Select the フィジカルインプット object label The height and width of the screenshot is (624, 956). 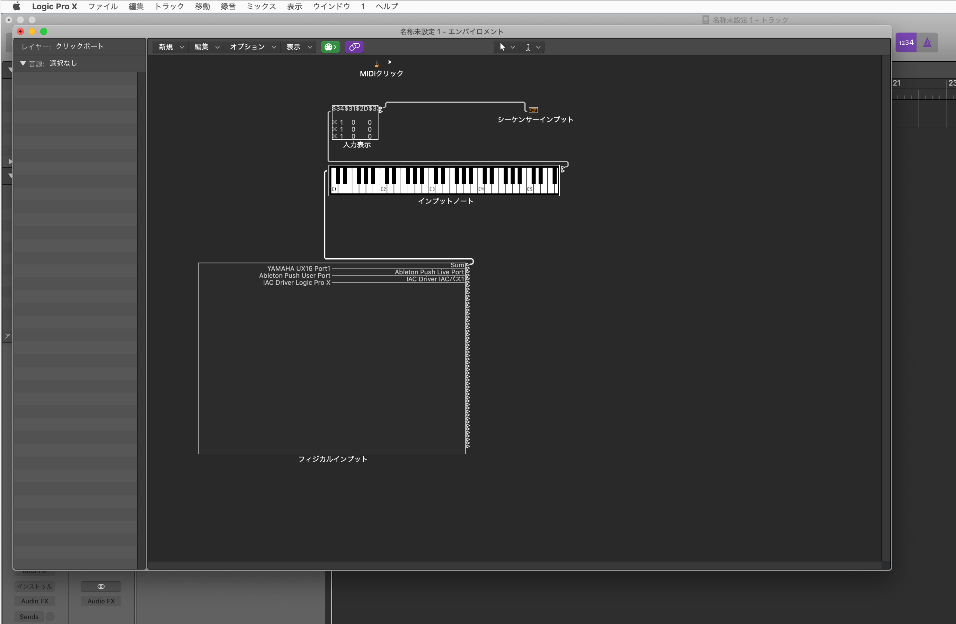point(332,459)
